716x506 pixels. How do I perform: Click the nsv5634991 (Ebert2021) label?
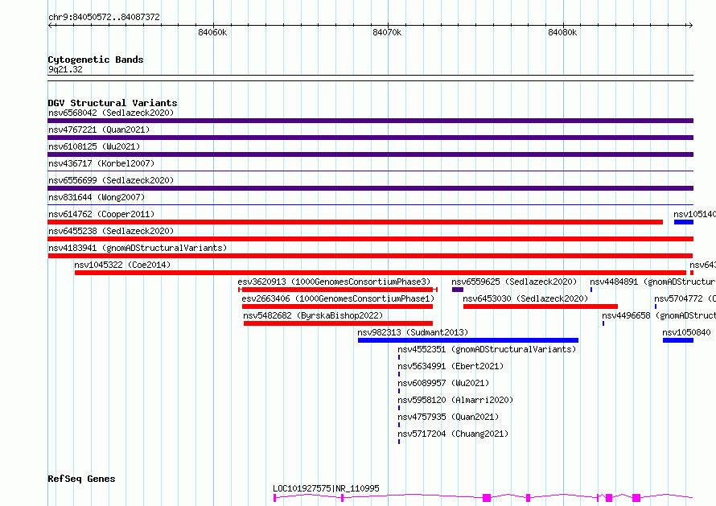pos(451,366)
